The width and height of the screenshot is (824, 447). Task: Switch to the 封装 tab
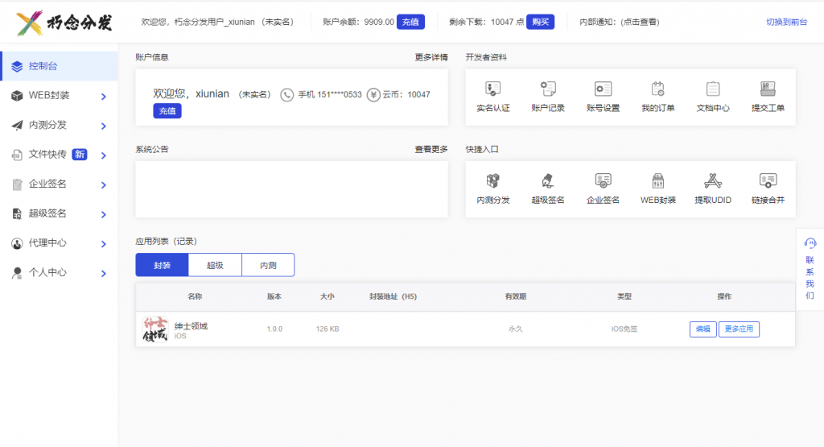pyautogui.click(x=162, y=265)
